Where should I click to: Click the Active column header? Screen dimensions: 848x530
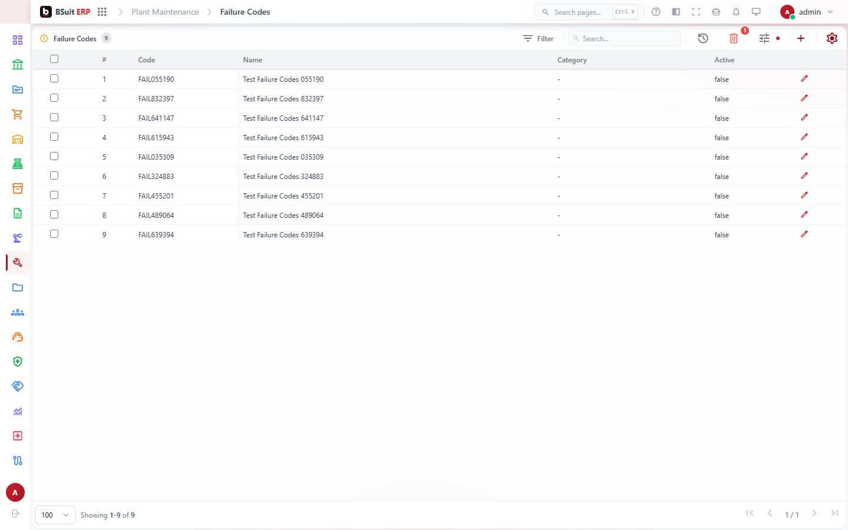724,60
